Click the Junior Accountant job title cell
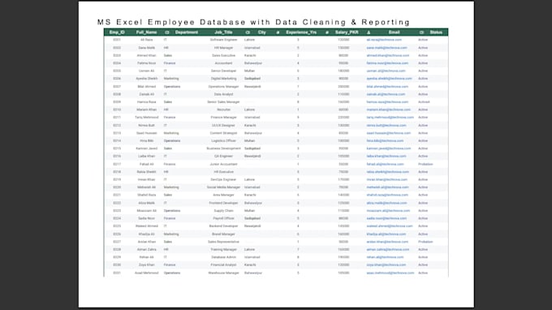 click(223, 164)
